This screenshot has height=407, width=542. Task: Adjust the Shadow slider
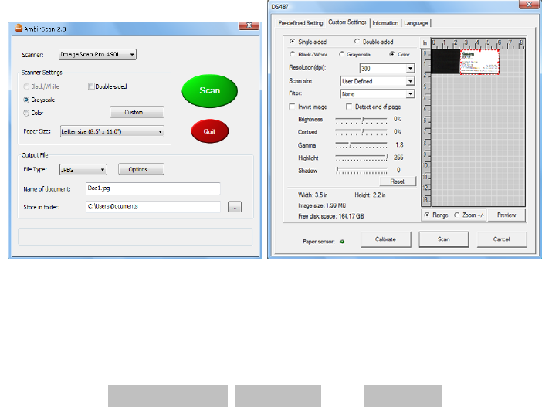tap(361, 170)
